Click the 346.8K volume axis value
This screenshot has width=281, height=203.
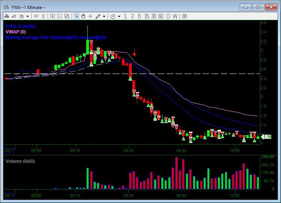[268, 157]
